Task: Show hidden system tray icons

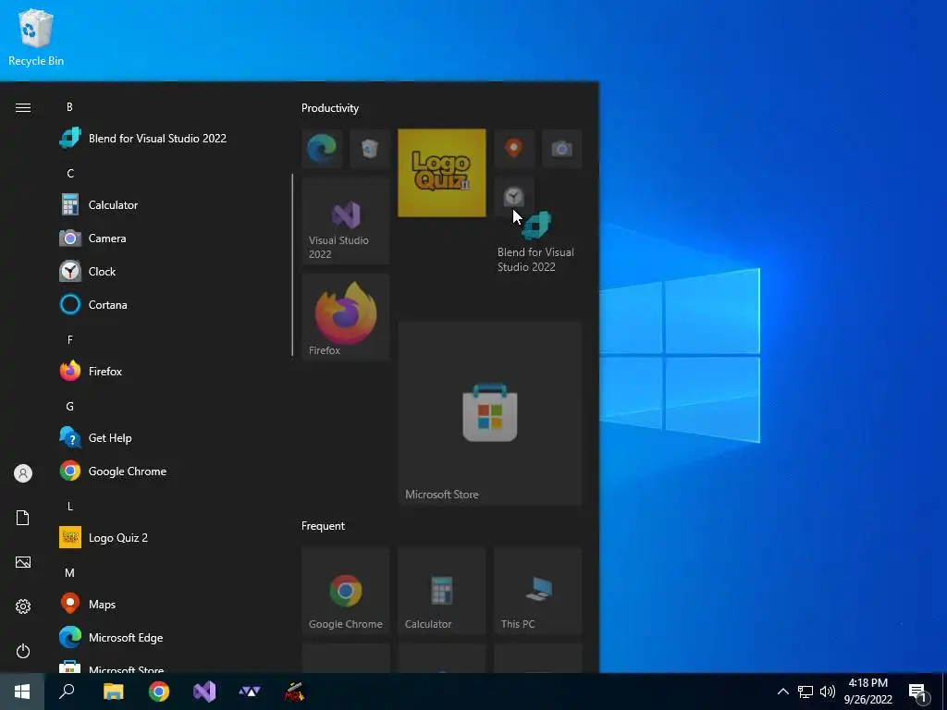Action: [x=782, y=692]
